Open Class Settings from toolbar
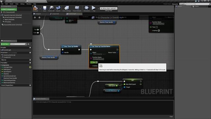This screenshot has width=211, height=119. coord(67,9)
